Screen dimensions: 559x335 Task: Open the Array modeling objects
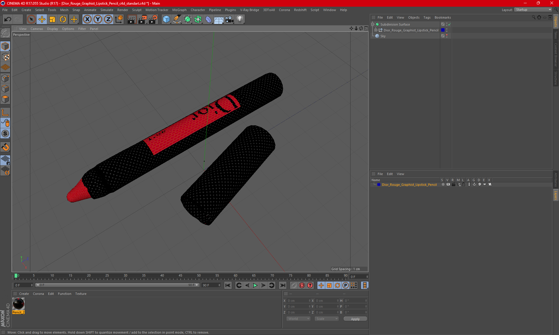pos(198,19)
